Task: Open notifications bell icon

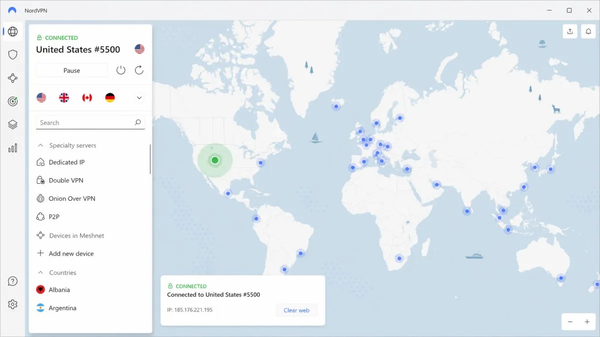Action: [x=588, y=31]
